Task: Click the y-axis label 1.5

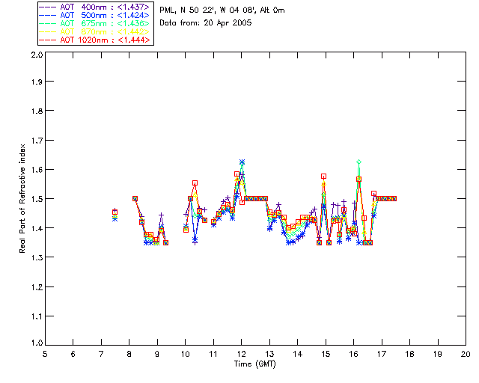Action: pos(37,199)
